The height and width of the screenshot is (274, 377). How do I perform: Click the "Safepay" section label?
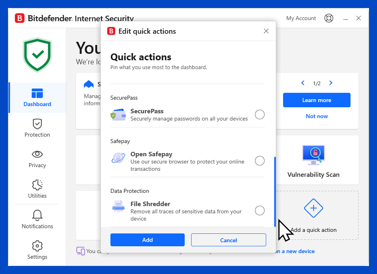point(120,141)
